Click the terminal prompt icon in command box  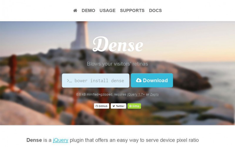pos(69,81)
